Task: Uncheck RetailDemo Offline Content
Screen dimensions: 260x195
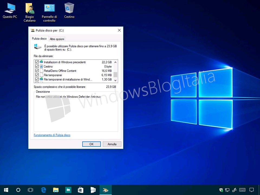Action: [x=37, y=70]
